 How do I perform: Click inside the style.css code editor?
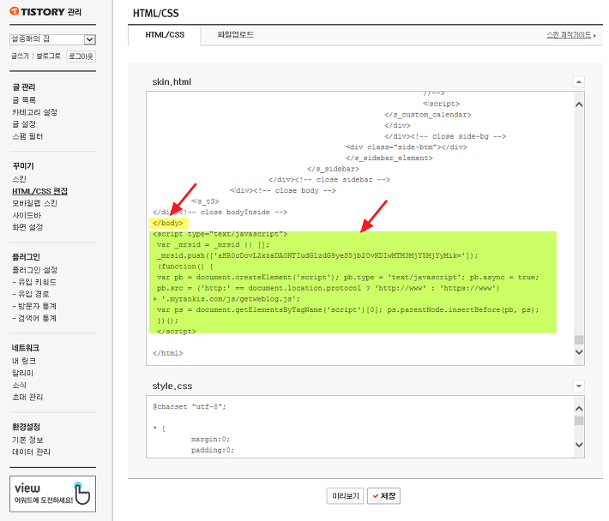360,427
